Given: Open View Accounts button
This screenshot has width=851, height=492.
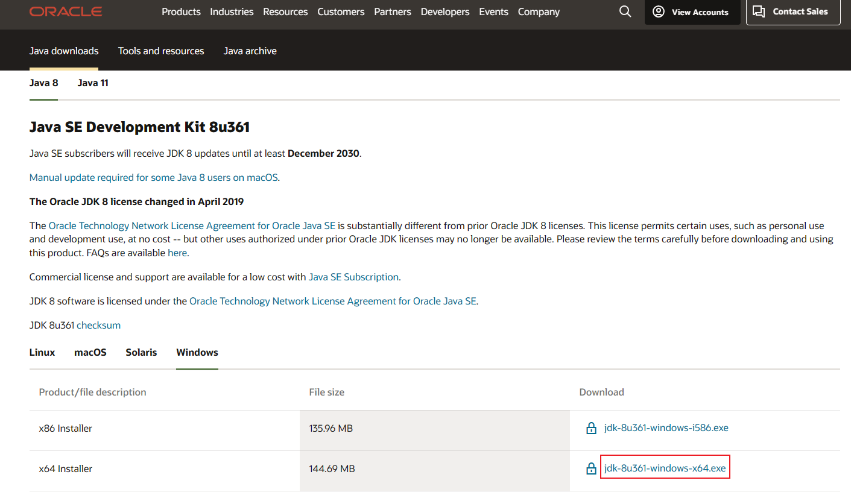Looking at the screenshot, I should [692, 12].
